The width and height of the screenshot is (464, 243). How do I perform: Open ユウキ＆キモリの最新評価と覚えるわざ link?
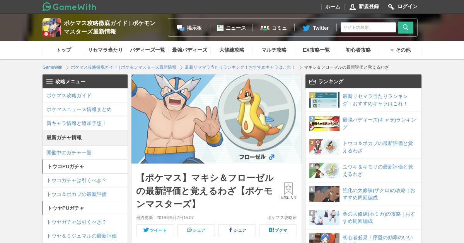pyautogui.click(x=378, y=170)
